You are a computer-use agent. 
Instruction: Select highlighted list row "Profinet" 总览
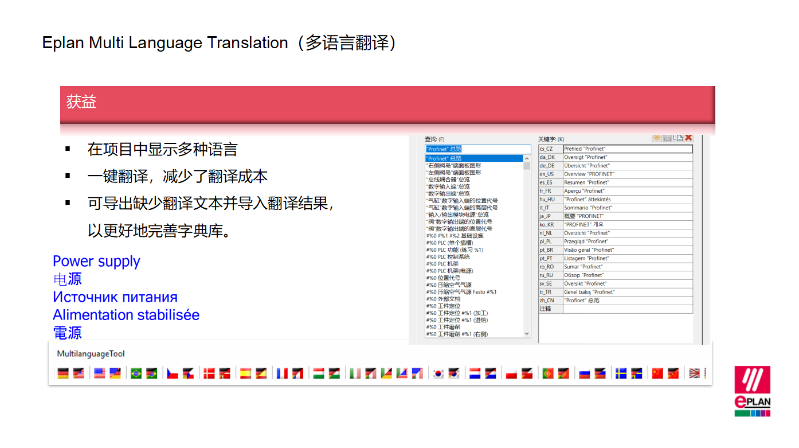(474, 158)
